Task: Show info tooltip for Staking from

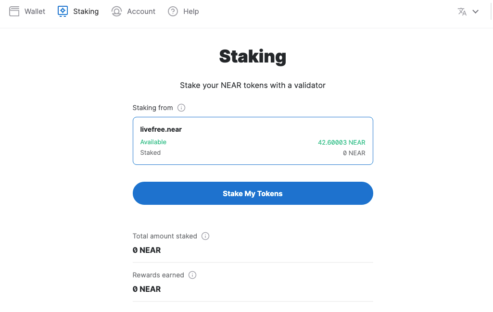Action: click(x=181, y=108)
